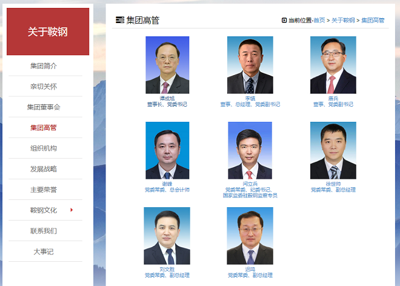Viewport: 400px width, 286px height.
Task: Select 组织机构 in the sidebar
Action: pos(44,148)
